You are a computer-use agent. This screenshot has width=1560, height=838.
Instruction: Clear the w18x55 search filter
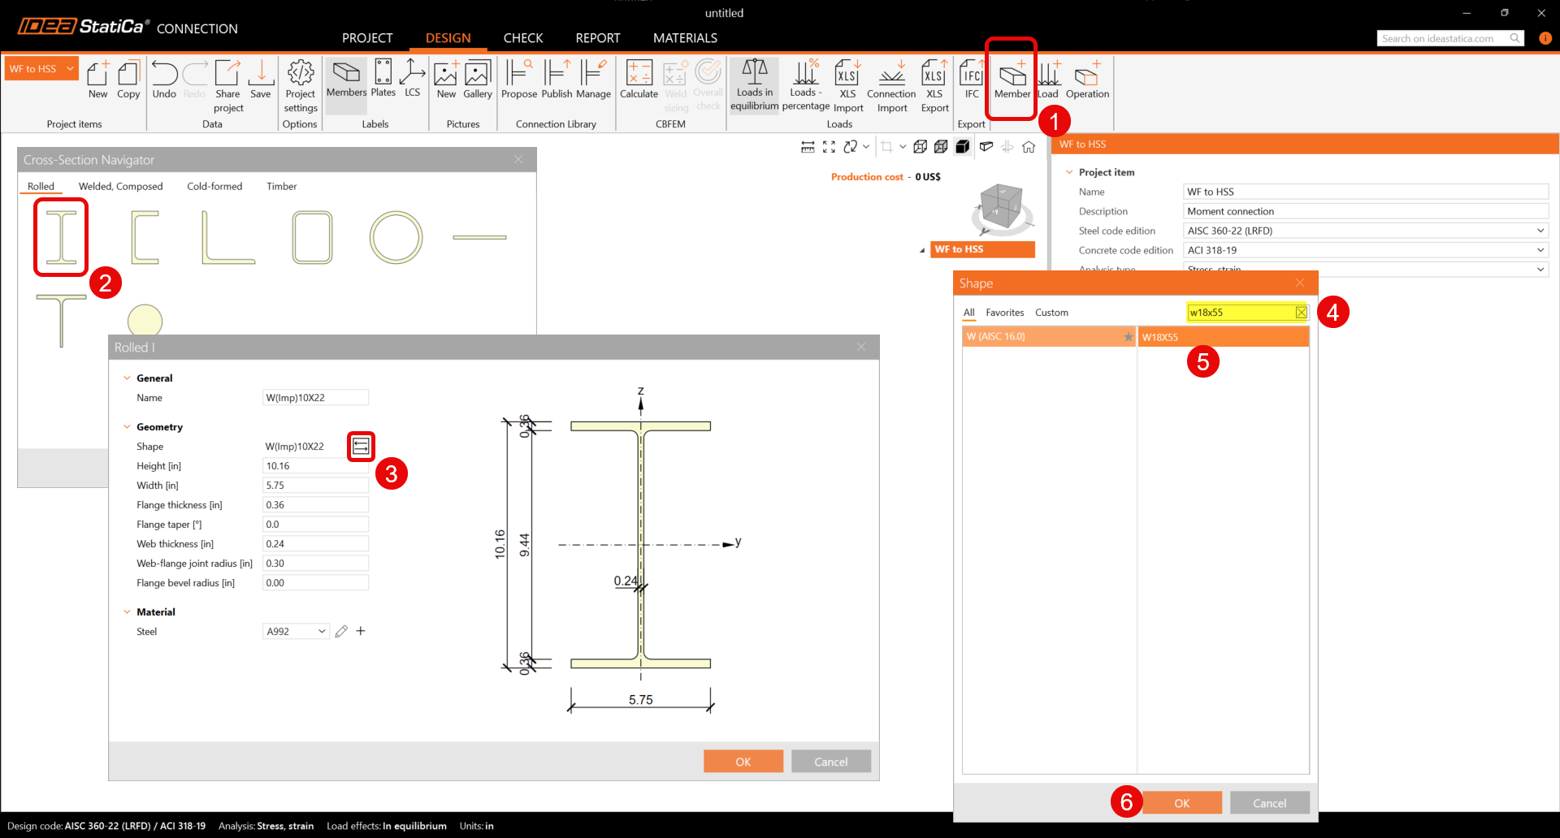tap(1301, 313)
